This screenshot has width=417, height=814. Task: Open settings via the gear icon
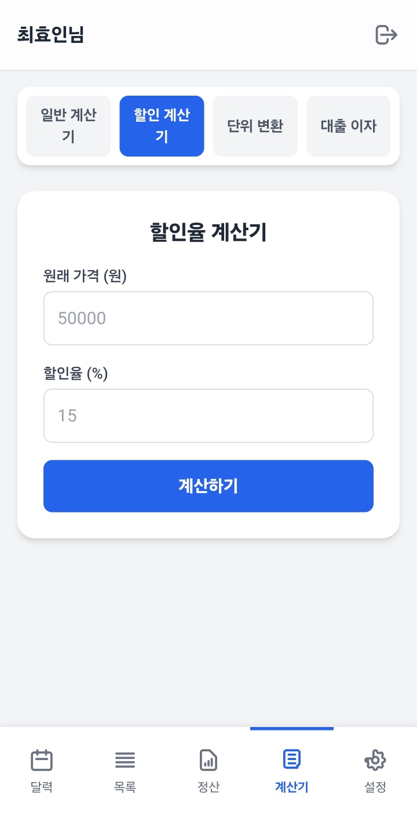point(375,760)
